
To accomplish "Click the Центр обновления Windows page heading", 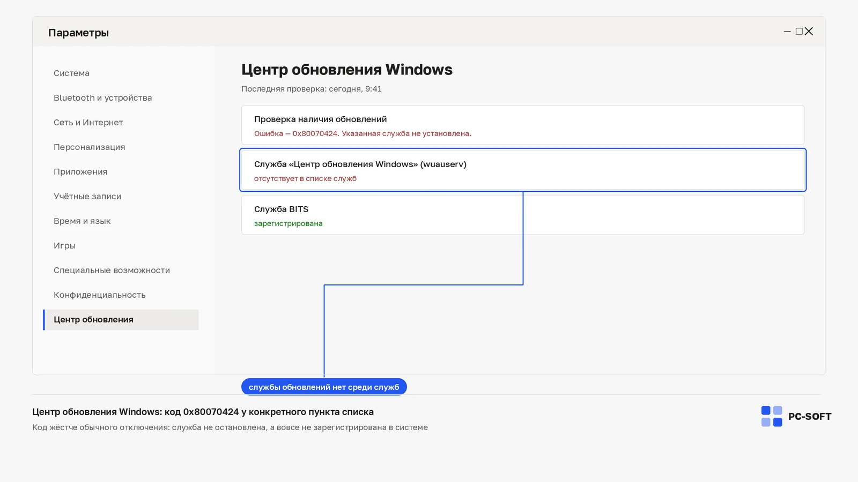I will 347,70.
